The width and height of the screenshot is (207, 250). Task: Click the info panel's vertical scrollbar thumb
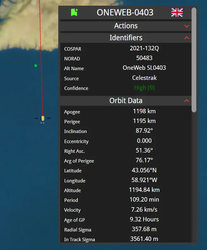(194, 60)
